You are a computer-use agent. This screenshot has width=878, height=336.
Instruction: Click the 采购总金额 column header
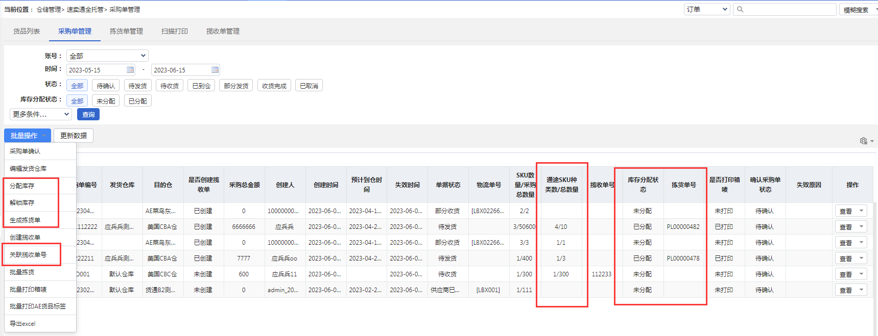coord(244,185)
